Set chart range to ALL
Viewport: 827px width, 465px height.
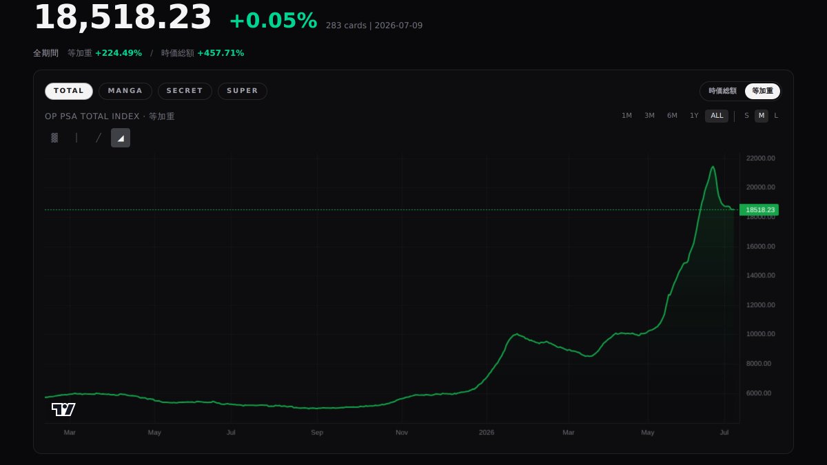[717, 116]
